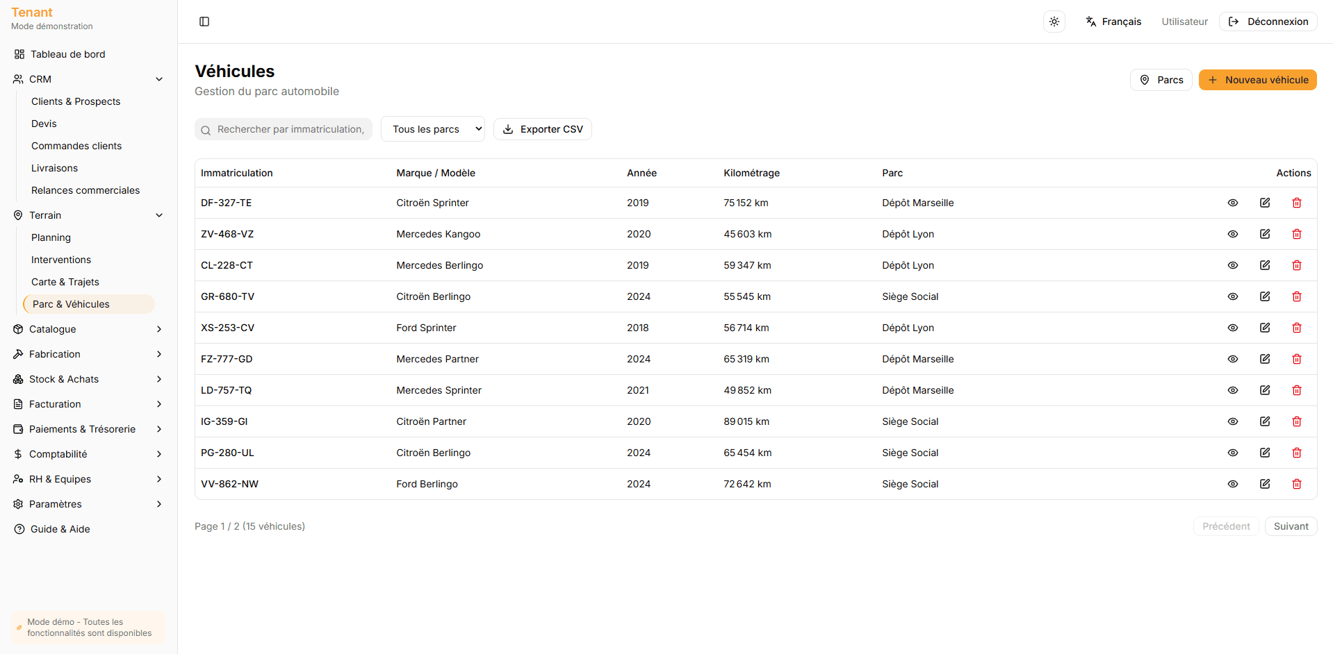Expand the Catalogue section
This screenshot has height=654, width=1333.
[89, 329]
